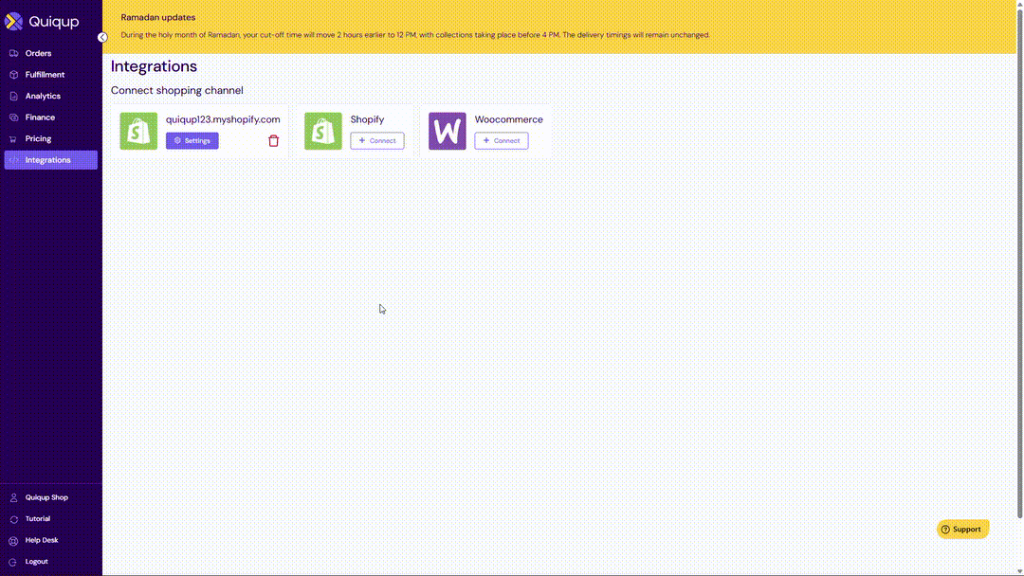Click the Analytics document icon

click(13, 96)
